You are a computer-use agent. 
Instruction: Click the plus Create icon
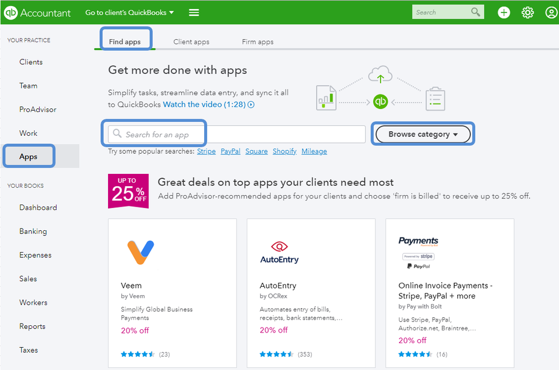tap(504, 13)
